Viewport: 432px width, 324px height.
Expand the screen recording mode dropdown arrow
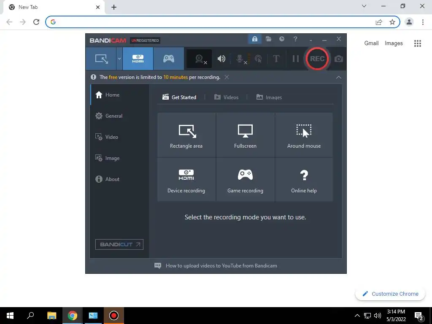click(119, 59)
